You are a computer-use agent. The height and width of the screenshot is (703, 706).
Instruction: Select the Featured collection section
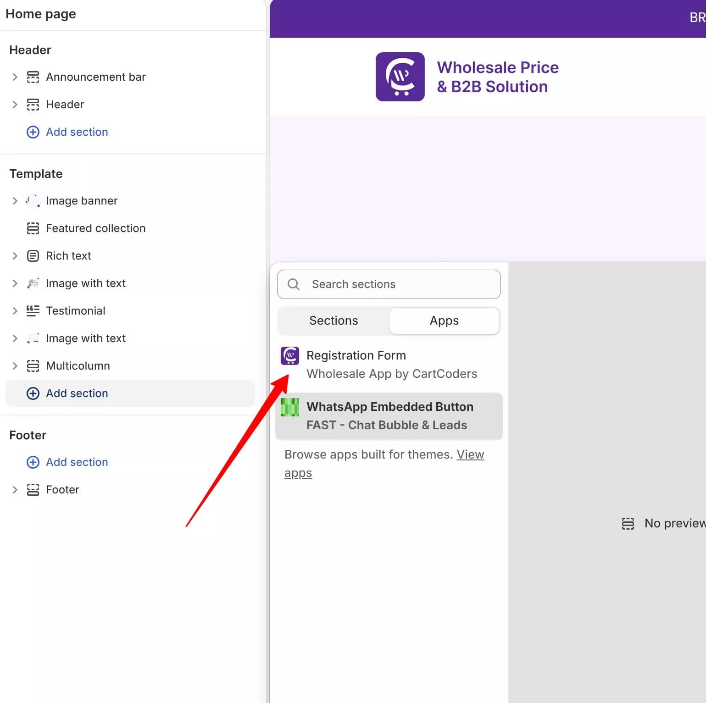click(130, 228)
